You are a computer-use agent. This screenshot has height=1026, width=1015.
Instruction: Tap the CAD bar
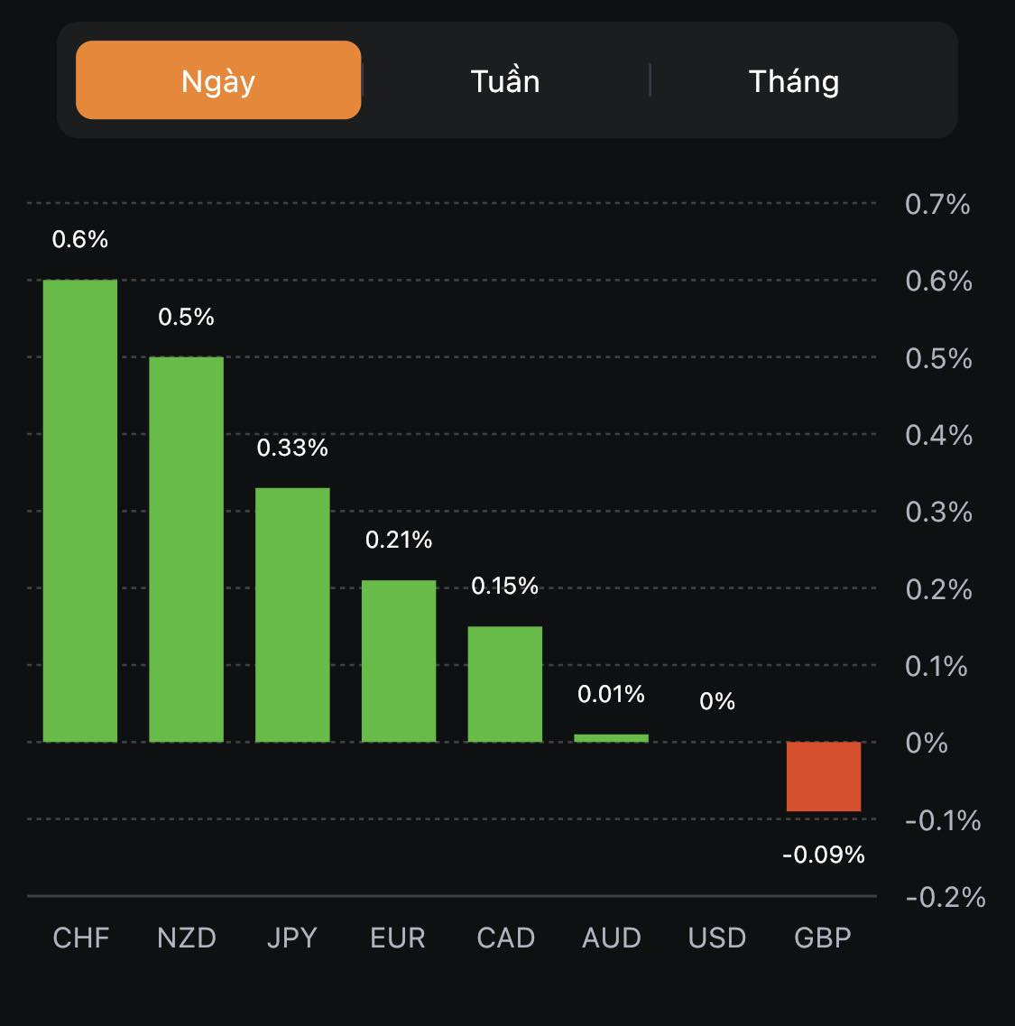coord(505,684)
